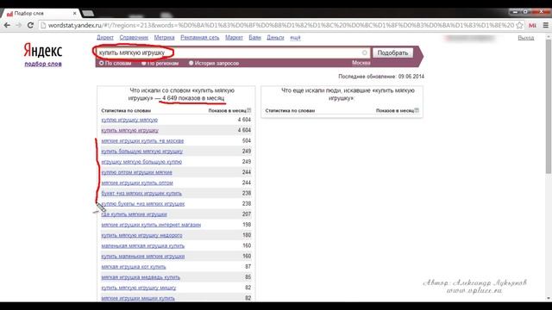
Task: Click Последнее обновление: 09.06.2014 text
Action: [x=381, y=77]
